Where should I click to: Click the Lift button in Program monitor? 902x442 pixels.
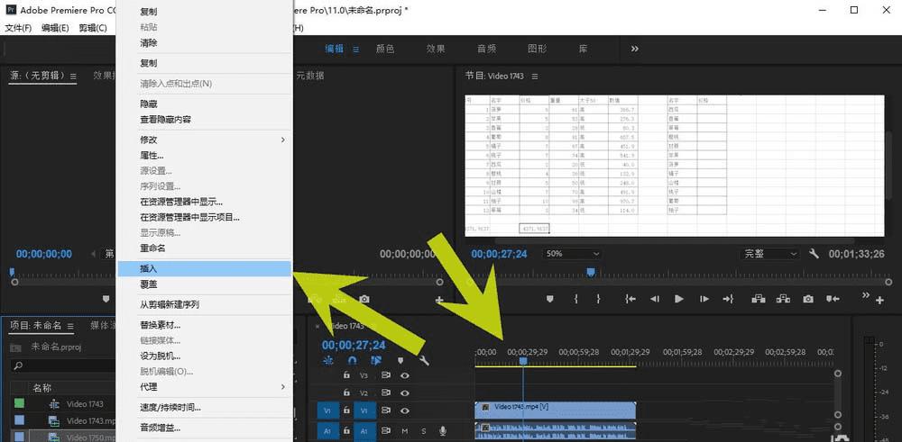tap(758, 299)
